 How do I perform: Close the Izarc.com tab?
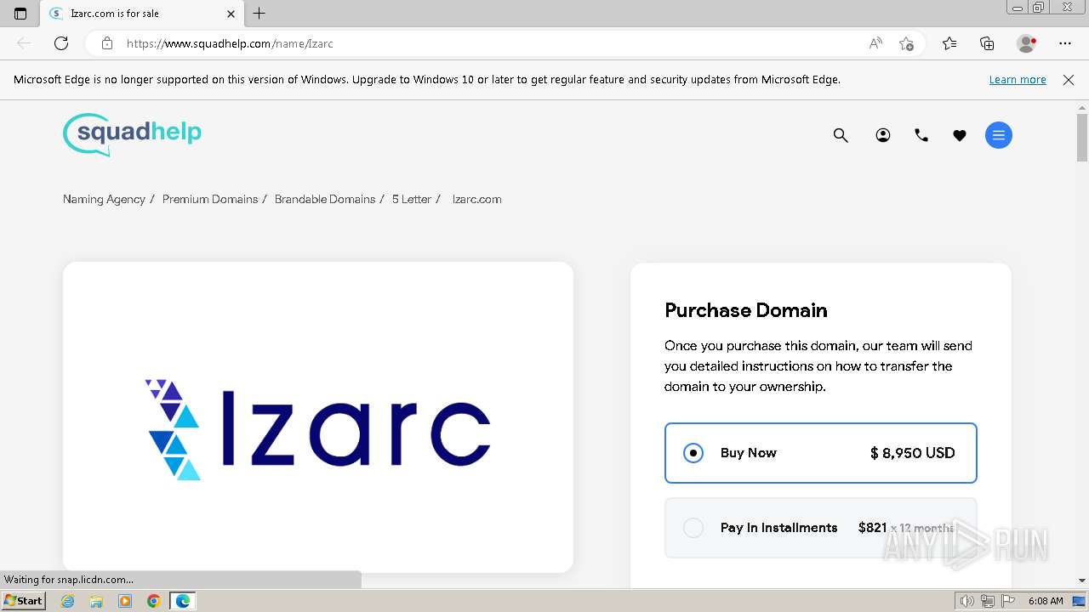[231, 14]
